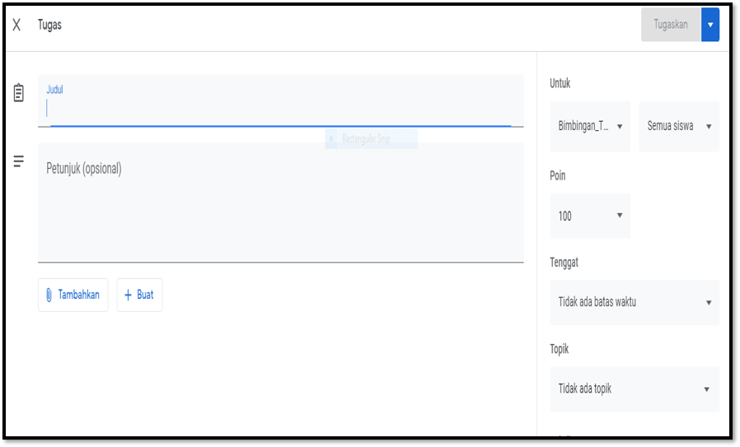The image size is (740, 447).
Task: Click the Tugas header title
Action: click(x=49, y=25)
